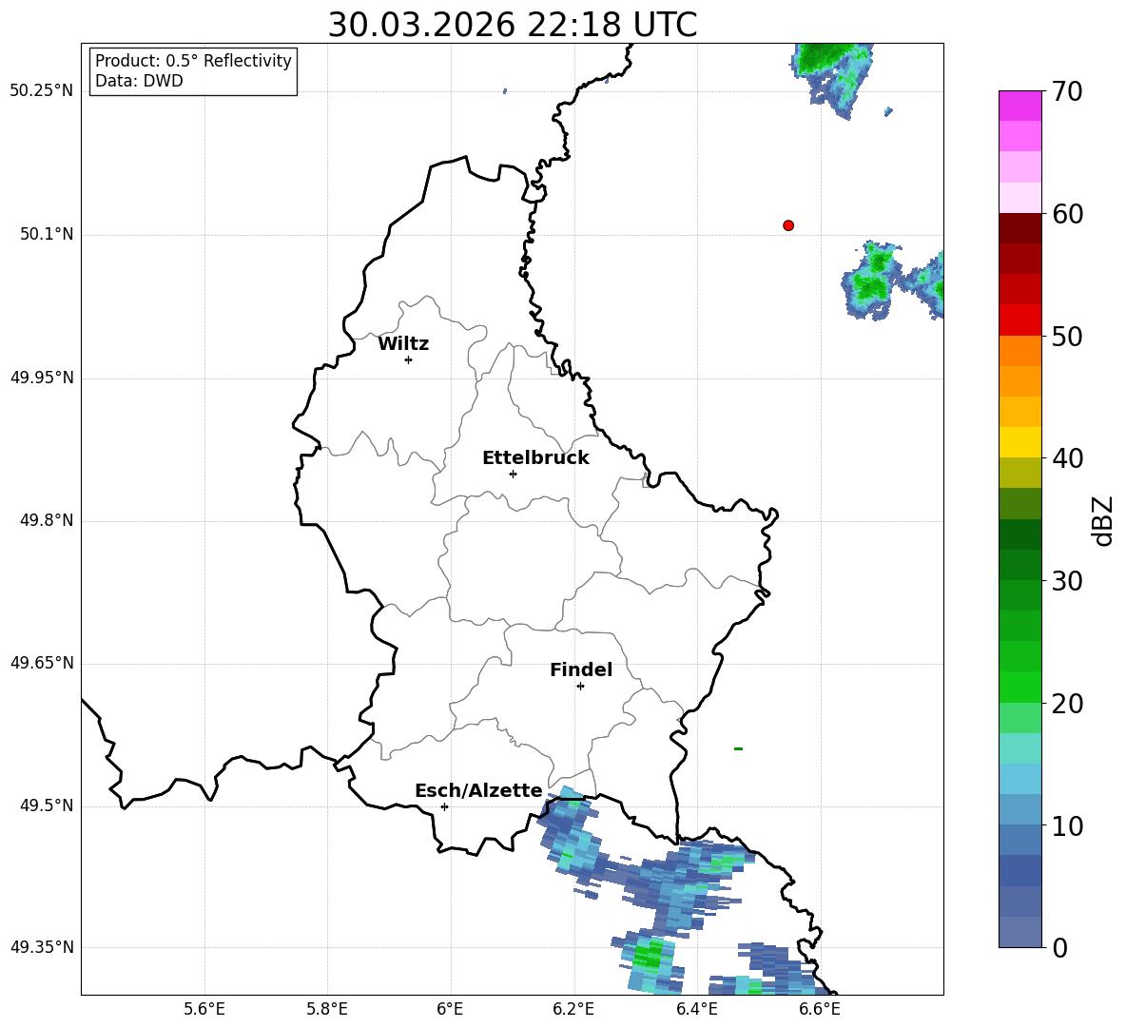The height and width of the screenshot is (1028, 1126).
Task: Click the Esch/Alzette city label
Action: (479, 790)
